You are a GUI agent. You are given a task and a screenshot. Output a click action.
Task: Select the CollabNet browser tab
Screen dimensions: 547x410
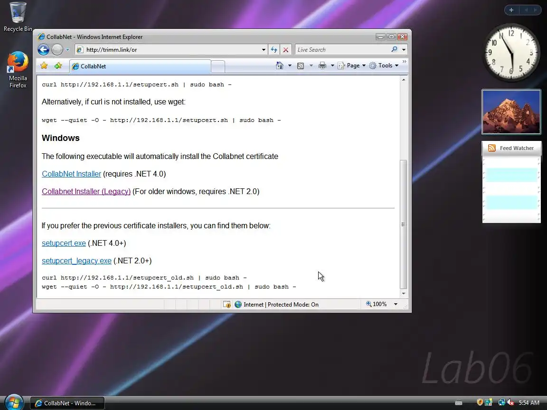(140, 66)
